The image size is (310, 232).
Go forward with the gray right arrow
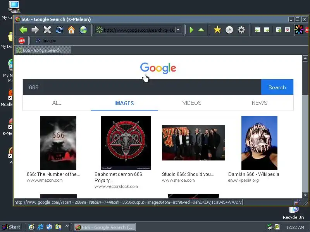35,30
